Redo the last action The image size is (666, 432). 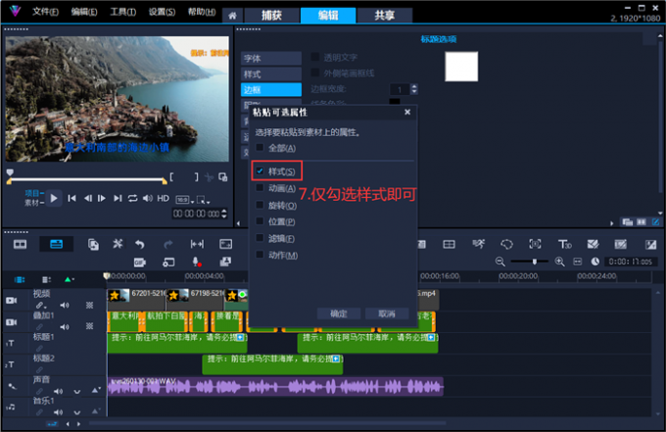tap(168, 244)
